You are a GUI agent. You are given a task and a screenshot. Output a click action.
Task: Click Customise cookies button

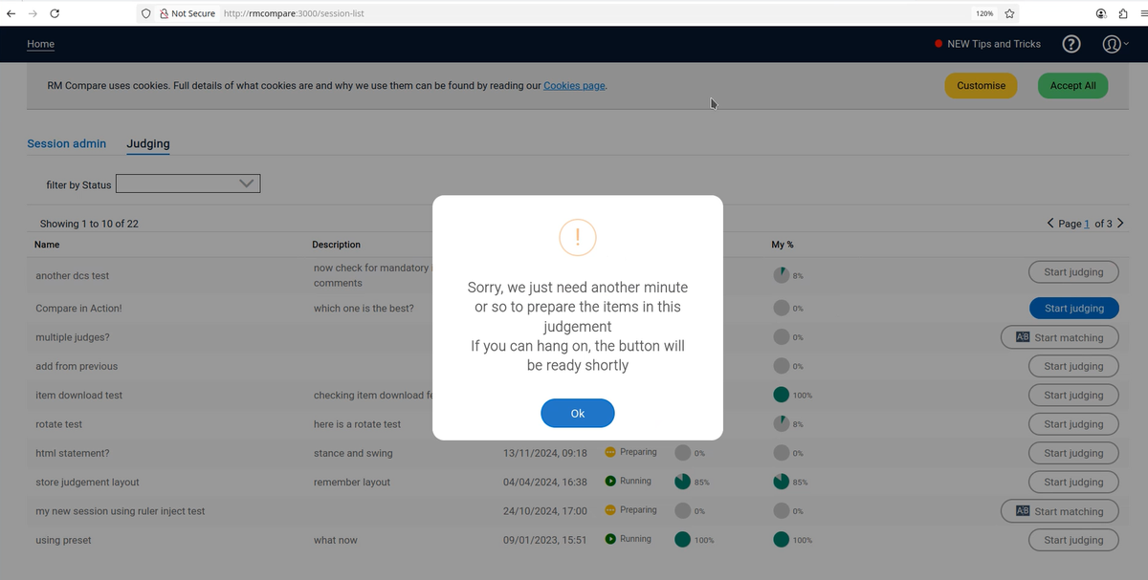pyautogui.click(x=981, y=85)
